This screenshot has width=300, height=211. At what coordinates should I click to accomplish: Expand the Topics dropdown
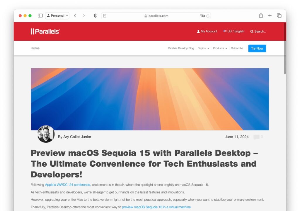click(203, 48)
